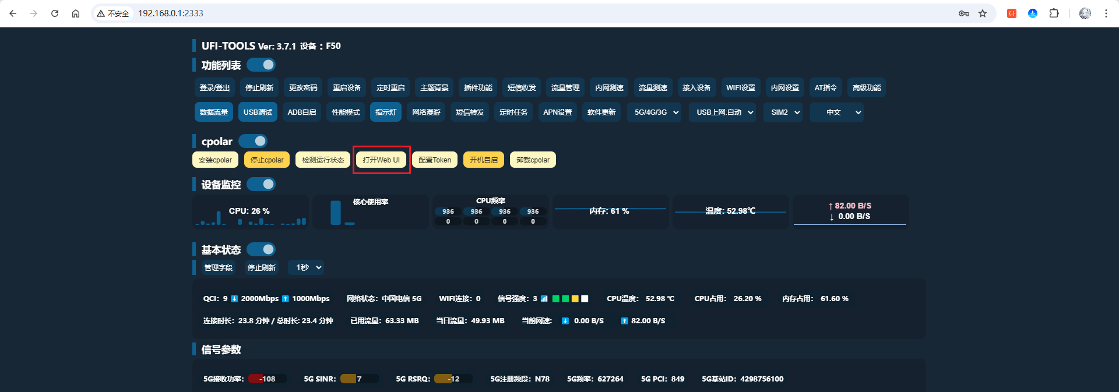Open the 5G/4G/3G network mode dropdown
1119x392 pixels.
coord(656,112)
